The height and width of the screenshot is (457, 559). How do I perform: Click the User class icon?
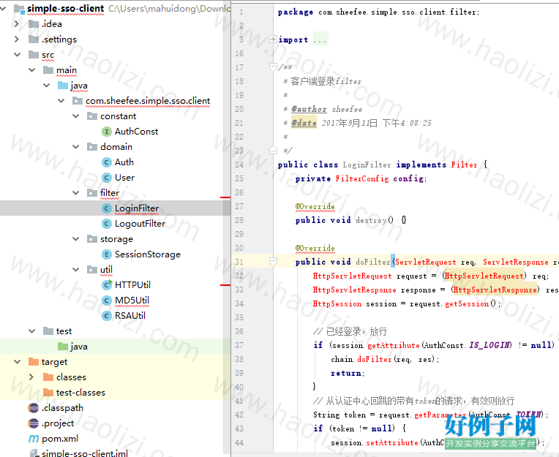107,178
